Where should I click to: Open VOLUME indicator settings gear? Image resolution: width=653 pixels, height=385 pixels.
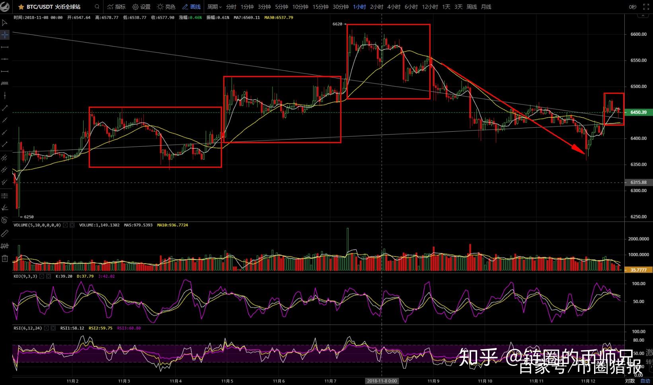(65, 225)
